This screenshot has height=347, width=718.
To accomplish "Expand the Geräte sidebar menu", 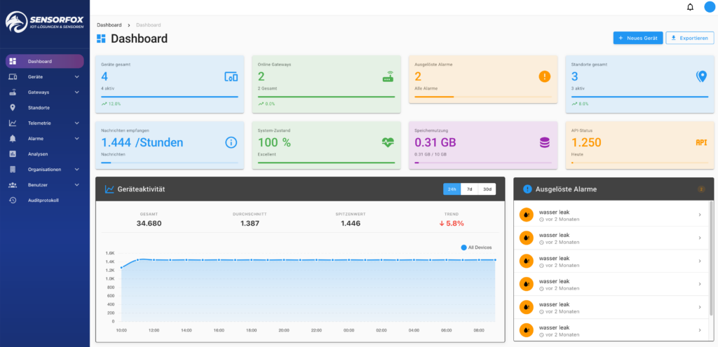I will [x=44, y=76].
